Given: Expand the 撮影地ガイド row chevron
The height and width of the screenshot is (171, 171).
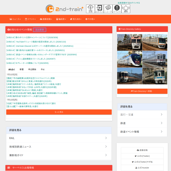Looking at the screenshot, I should [106, 155].
